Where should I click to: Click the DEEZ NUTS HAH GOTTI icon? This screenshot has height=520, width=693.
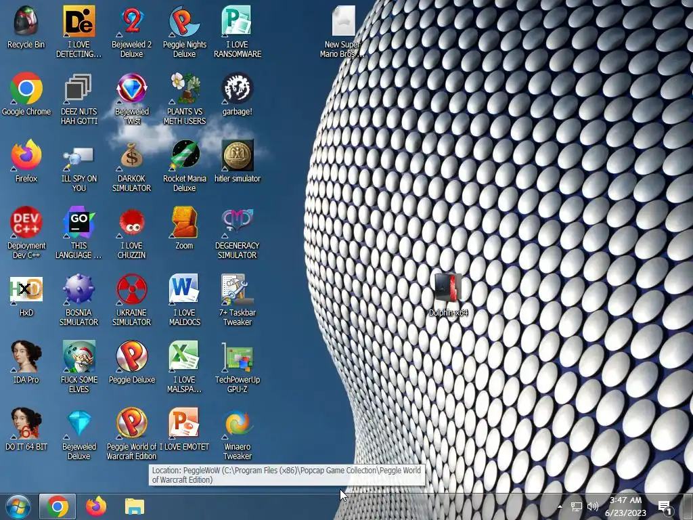[x=79, y=88]
